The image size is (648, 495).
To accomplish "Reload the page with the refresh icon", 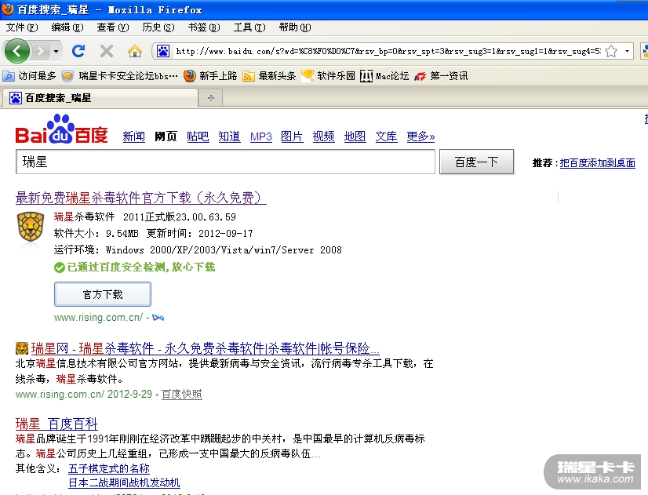I will [x=78, y=51].
